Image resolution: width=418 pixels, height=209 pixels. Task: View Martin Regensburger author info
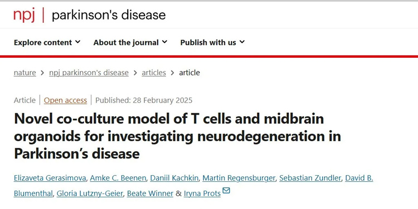[239, 178]
